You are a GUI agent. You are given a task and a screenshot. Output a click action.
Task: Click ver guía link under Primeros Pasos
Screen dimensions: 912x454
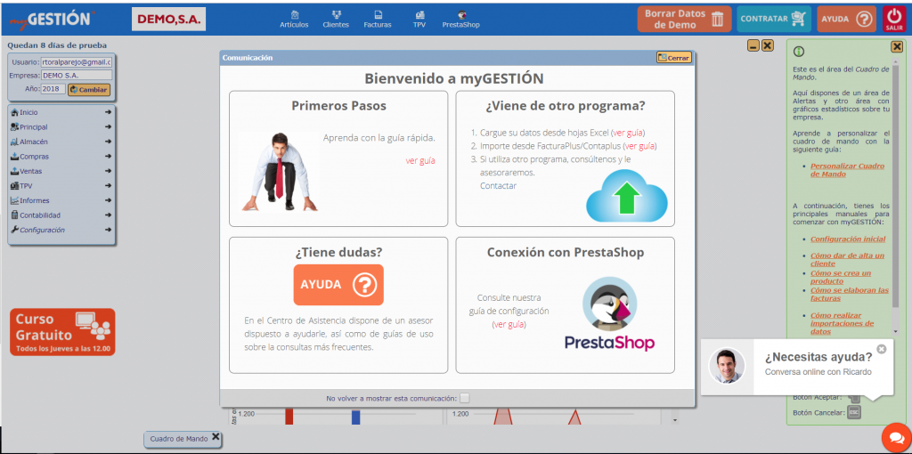point(420,160)
